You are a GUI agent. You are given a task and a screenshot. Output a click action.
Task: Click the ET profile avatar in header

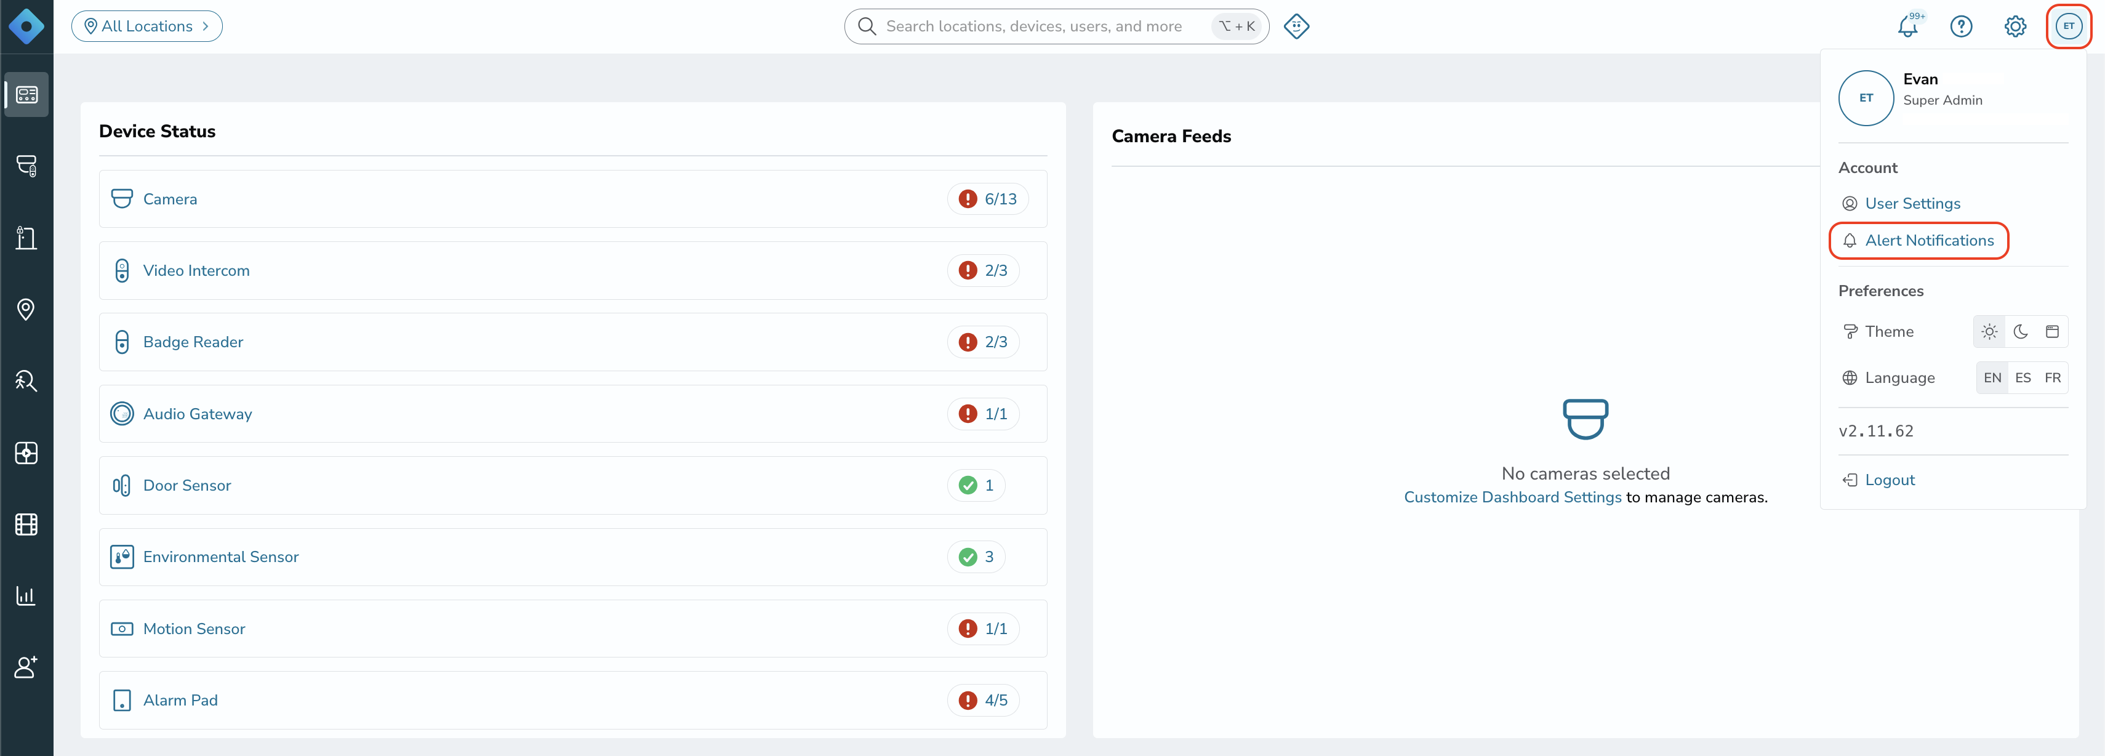click(2068, 26)
